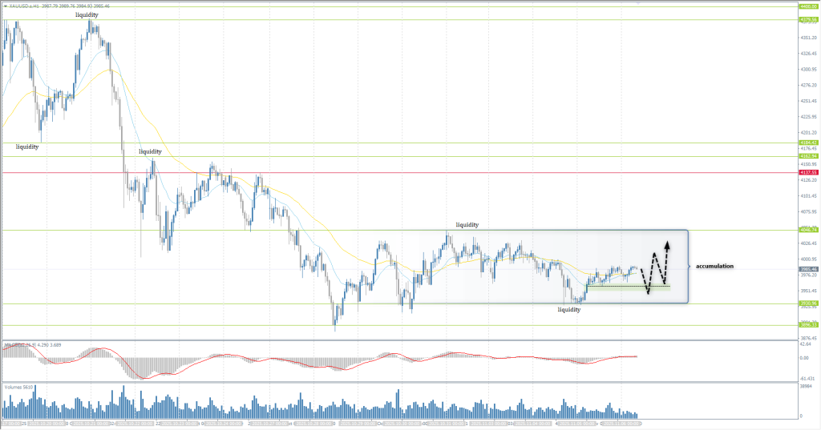Select the 4400.00 green price level tag
Image resolution: width=821 pixels, height=430 pixels.
click(x=807, y=6)
